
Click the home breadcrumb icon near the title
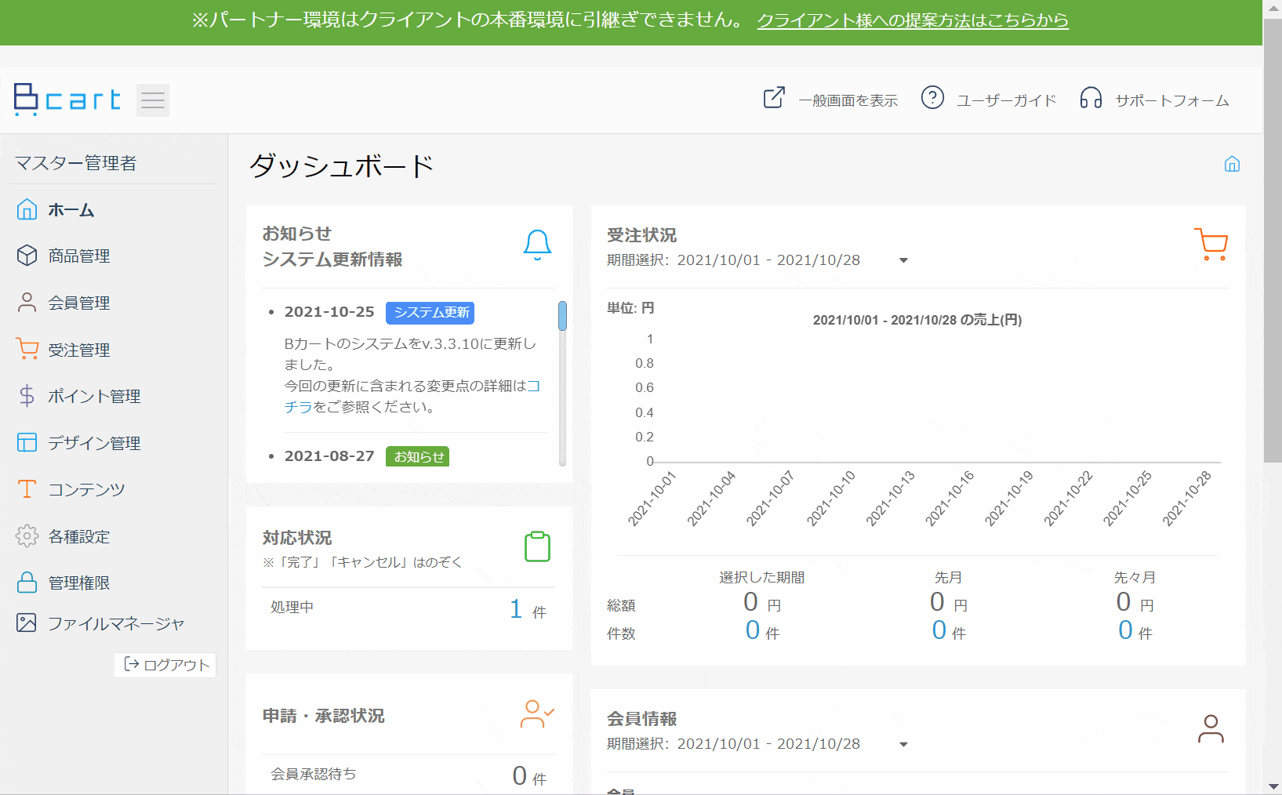pos(1232,164)
